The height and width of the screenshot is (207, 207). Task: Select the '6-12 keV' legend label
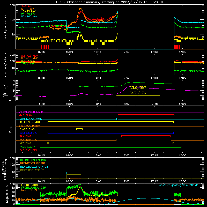[28, 9]
